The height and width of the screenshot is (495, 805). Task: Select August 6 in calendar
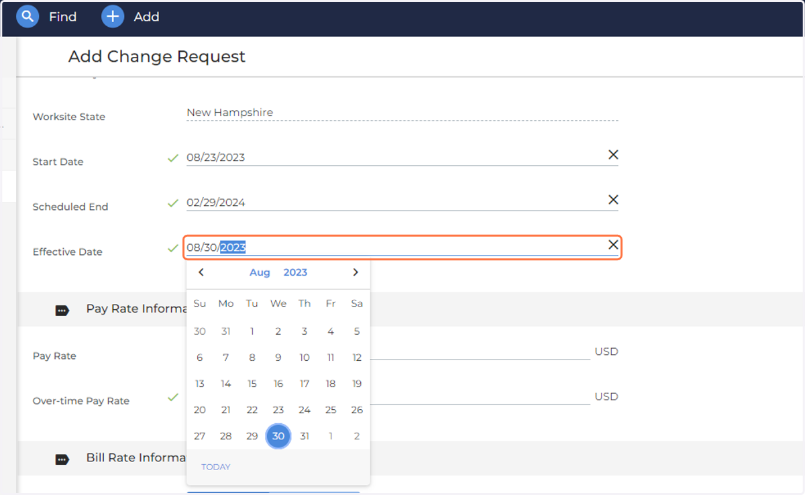pyautogui.click(x=200, y=357)
